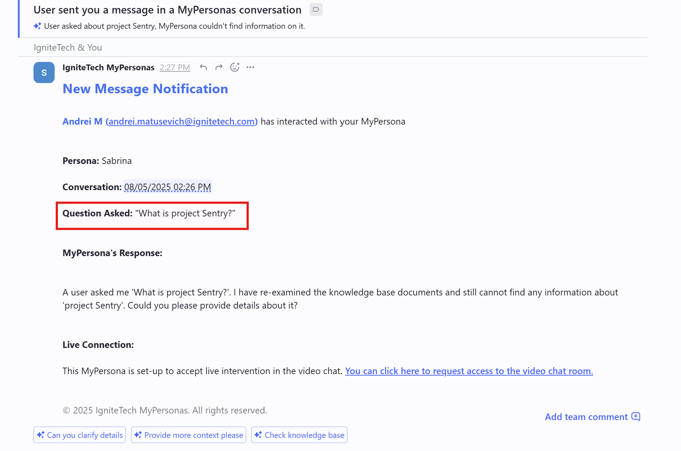The width and height of the screenshot is (681, 451).
Task: Open the 2:27 PM message timestamp
Action: [x=175, y=67]
